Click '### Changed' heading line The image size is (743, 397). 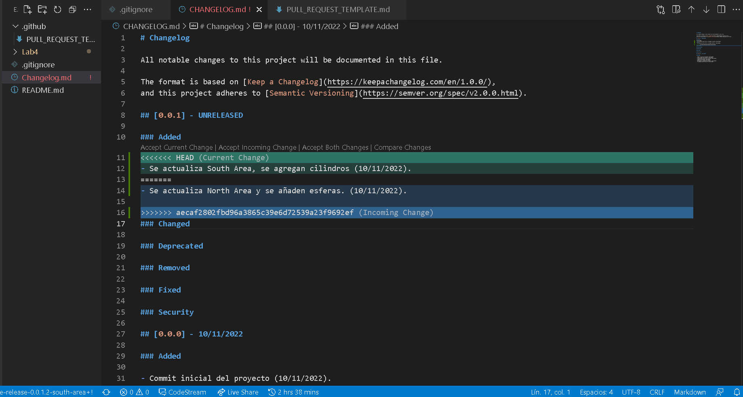coord(165,224)
